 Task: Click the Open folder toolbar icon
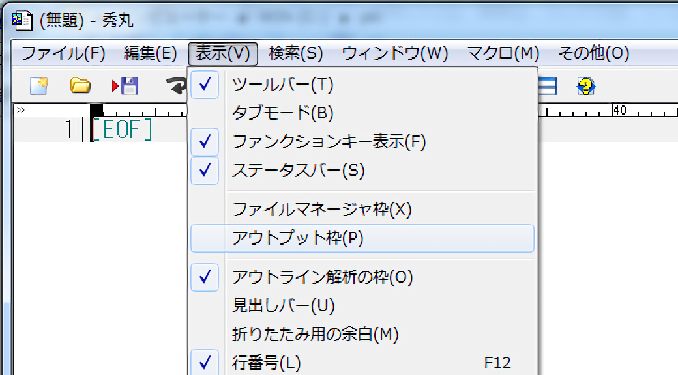pos(80,85)
